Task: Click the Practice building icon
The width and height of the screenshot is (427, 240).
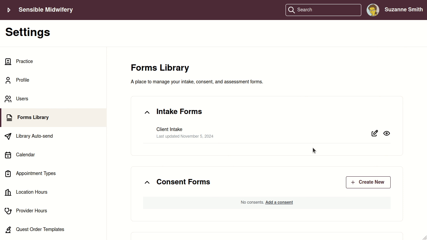Action: click(x=8, y=62)
